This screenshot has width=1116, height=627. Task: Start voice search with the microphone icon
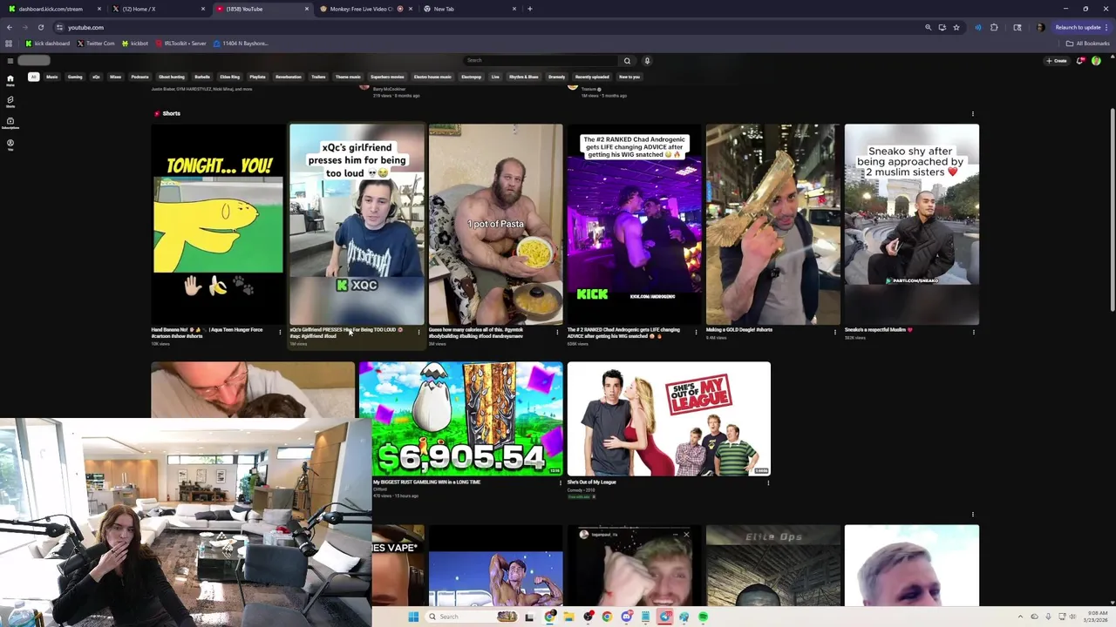647,60
